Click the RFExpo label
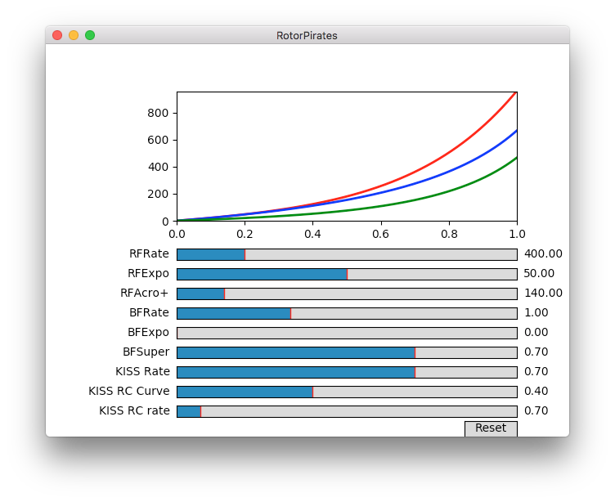Image resolution: width=615 pixels, height=502 pixels. (148, 274)
